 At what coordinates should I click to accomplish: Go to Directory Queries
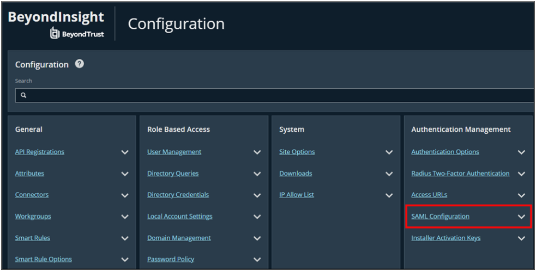[173, 174]
